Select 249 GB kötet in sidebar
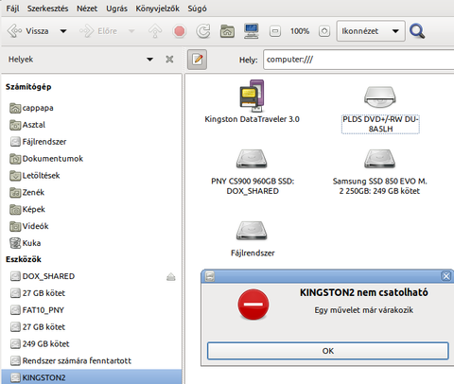The height and width of the screenshot is (384, 454). tap(92, 344)
